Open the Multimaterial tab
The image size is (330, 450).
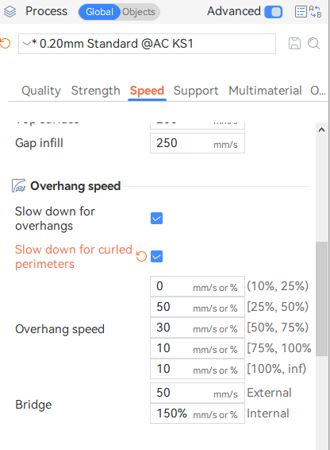(x=265, y=91)
